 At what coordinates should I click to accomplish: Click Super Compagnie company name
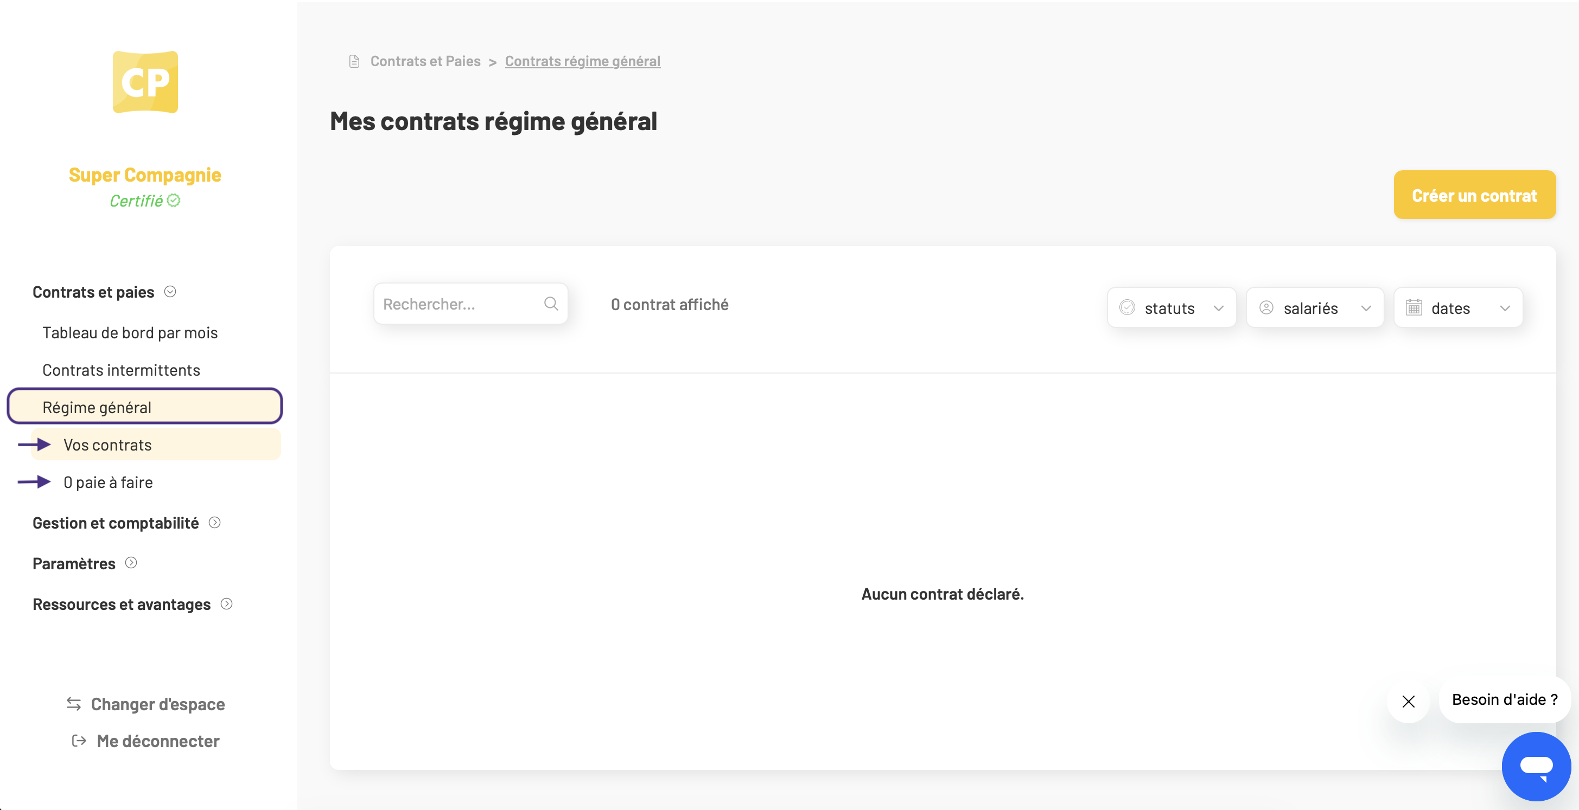point(145,175)
